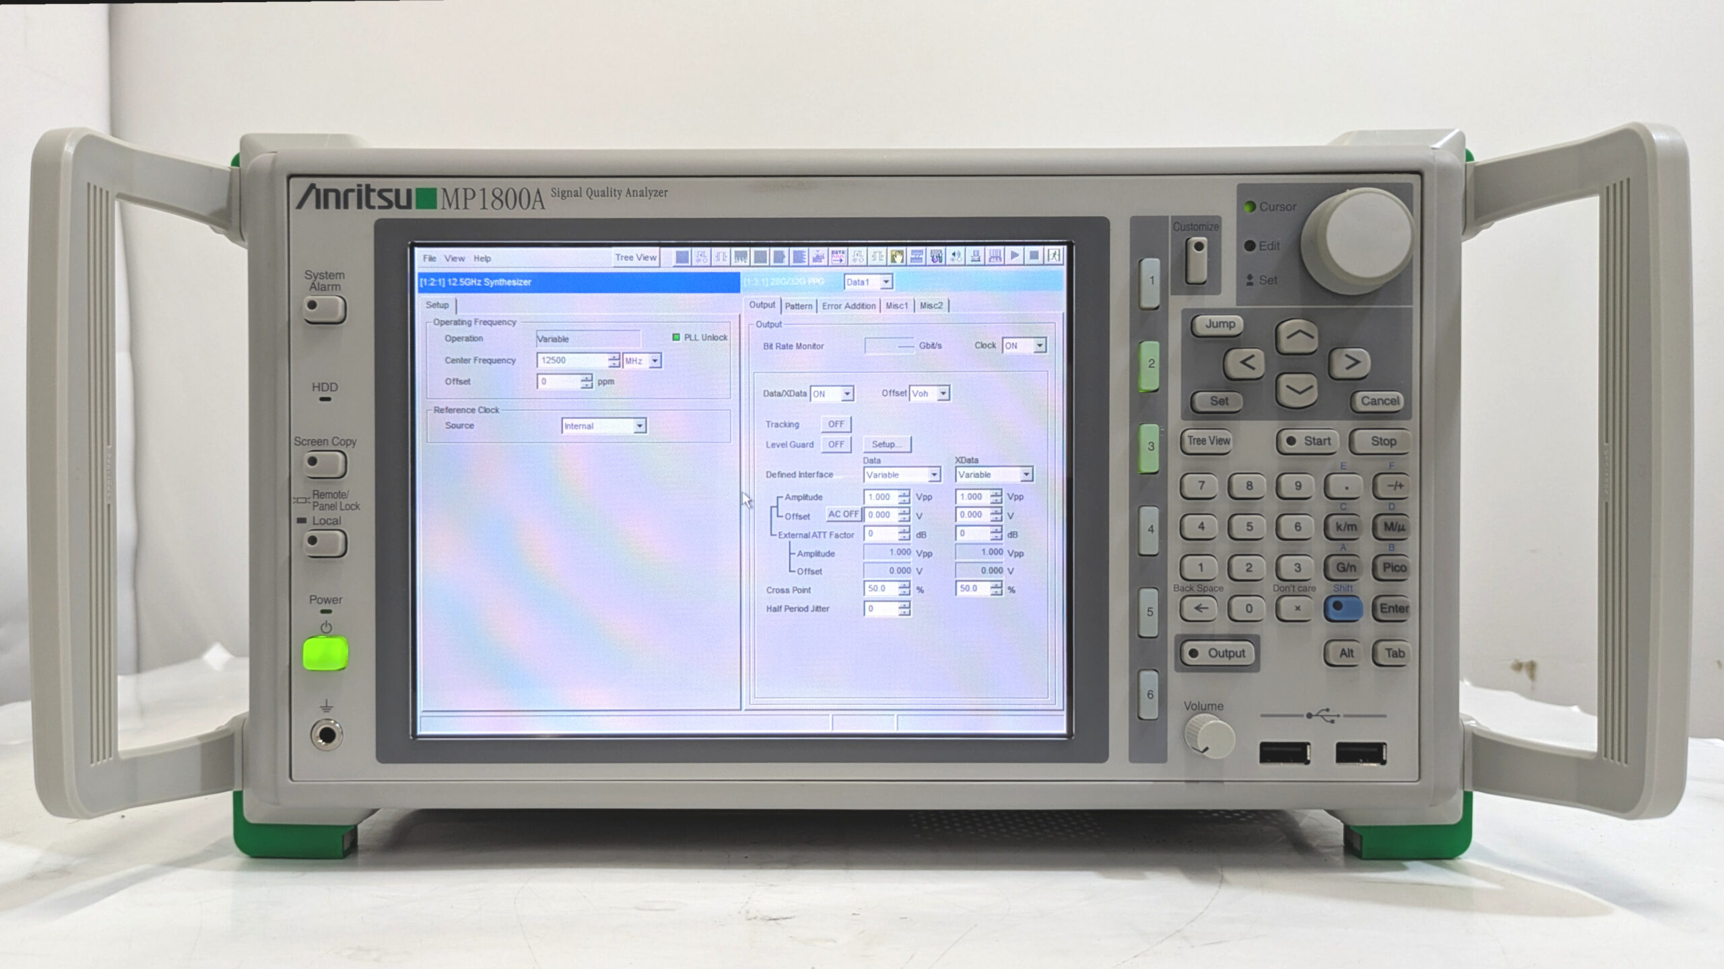Select the Output tab
1724x969 pixels.
762,305
